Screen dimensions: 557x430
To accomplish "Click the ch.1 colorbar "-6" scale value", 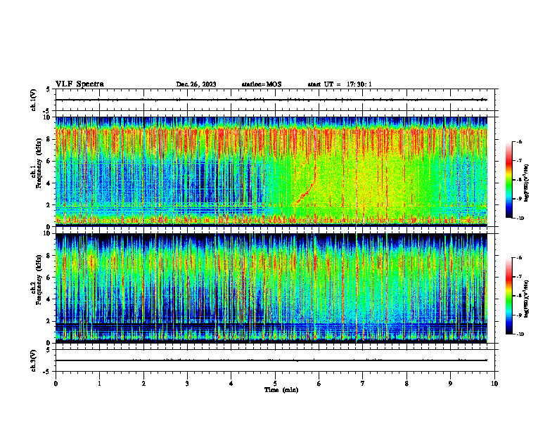I will 518,142.
